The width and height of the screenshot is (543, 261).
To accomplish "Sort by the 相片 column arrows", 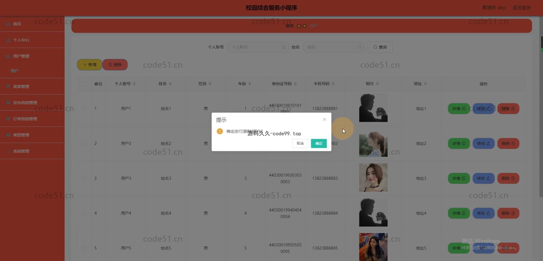I will tap(377, 84).
